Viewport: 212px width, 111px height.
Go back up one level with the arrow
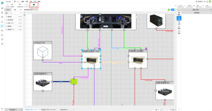click(x=8, y=5)
